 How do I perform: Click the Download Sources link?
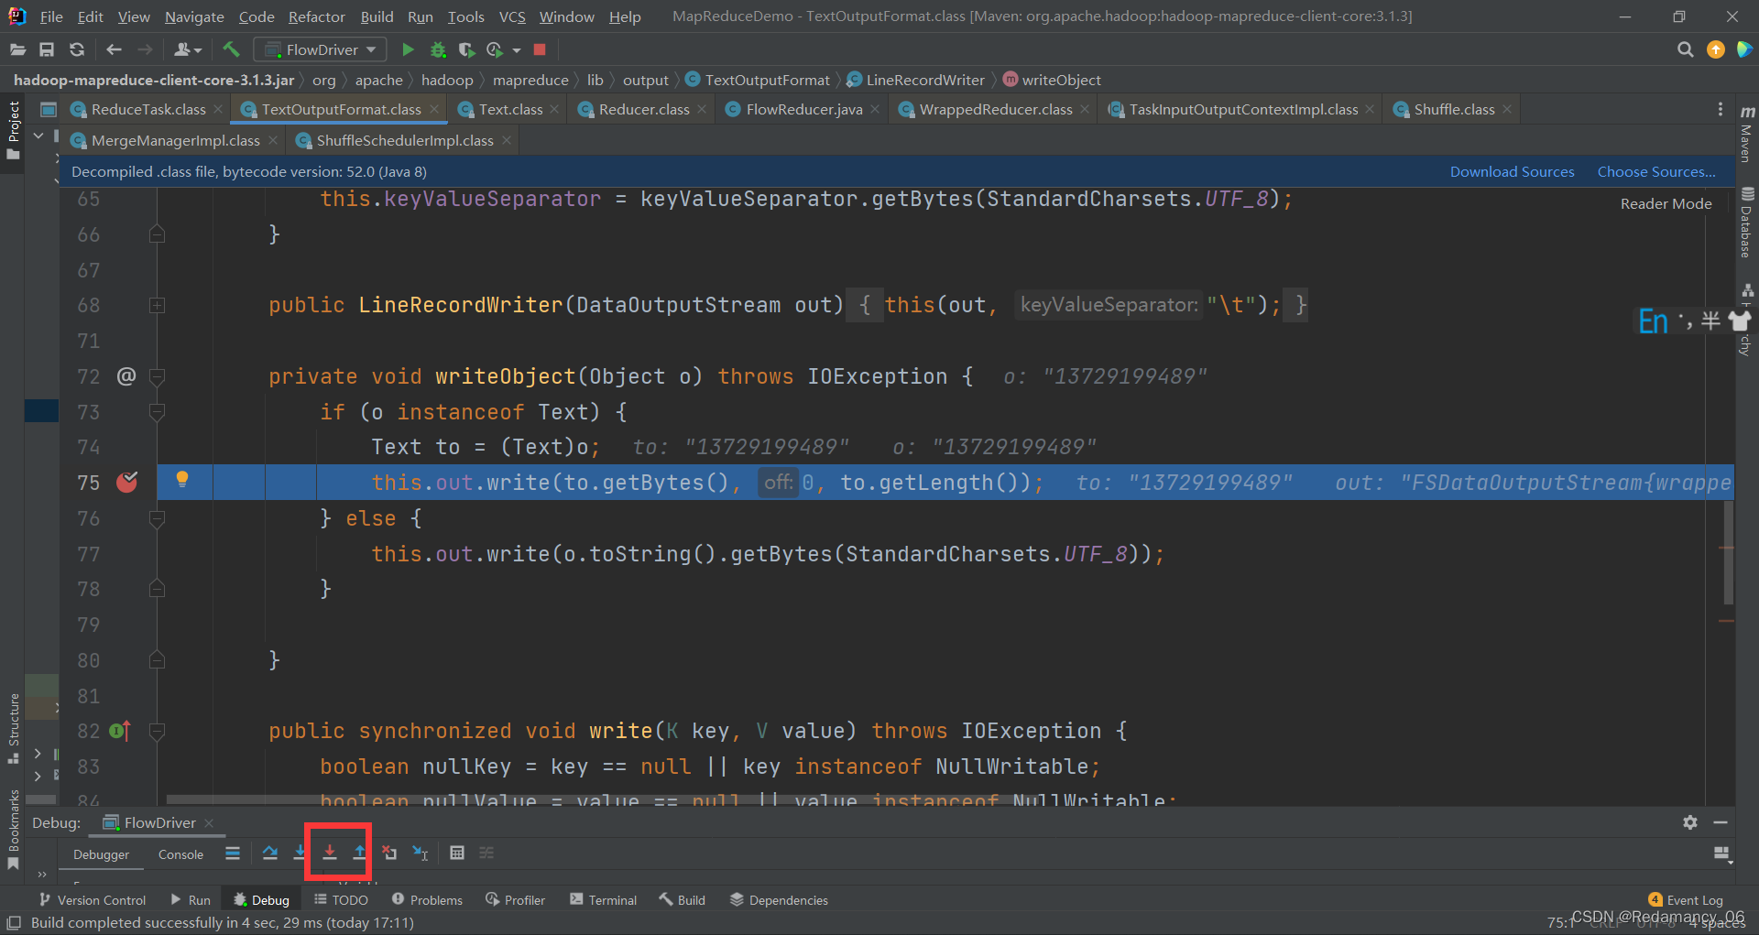coord(1512,171)
